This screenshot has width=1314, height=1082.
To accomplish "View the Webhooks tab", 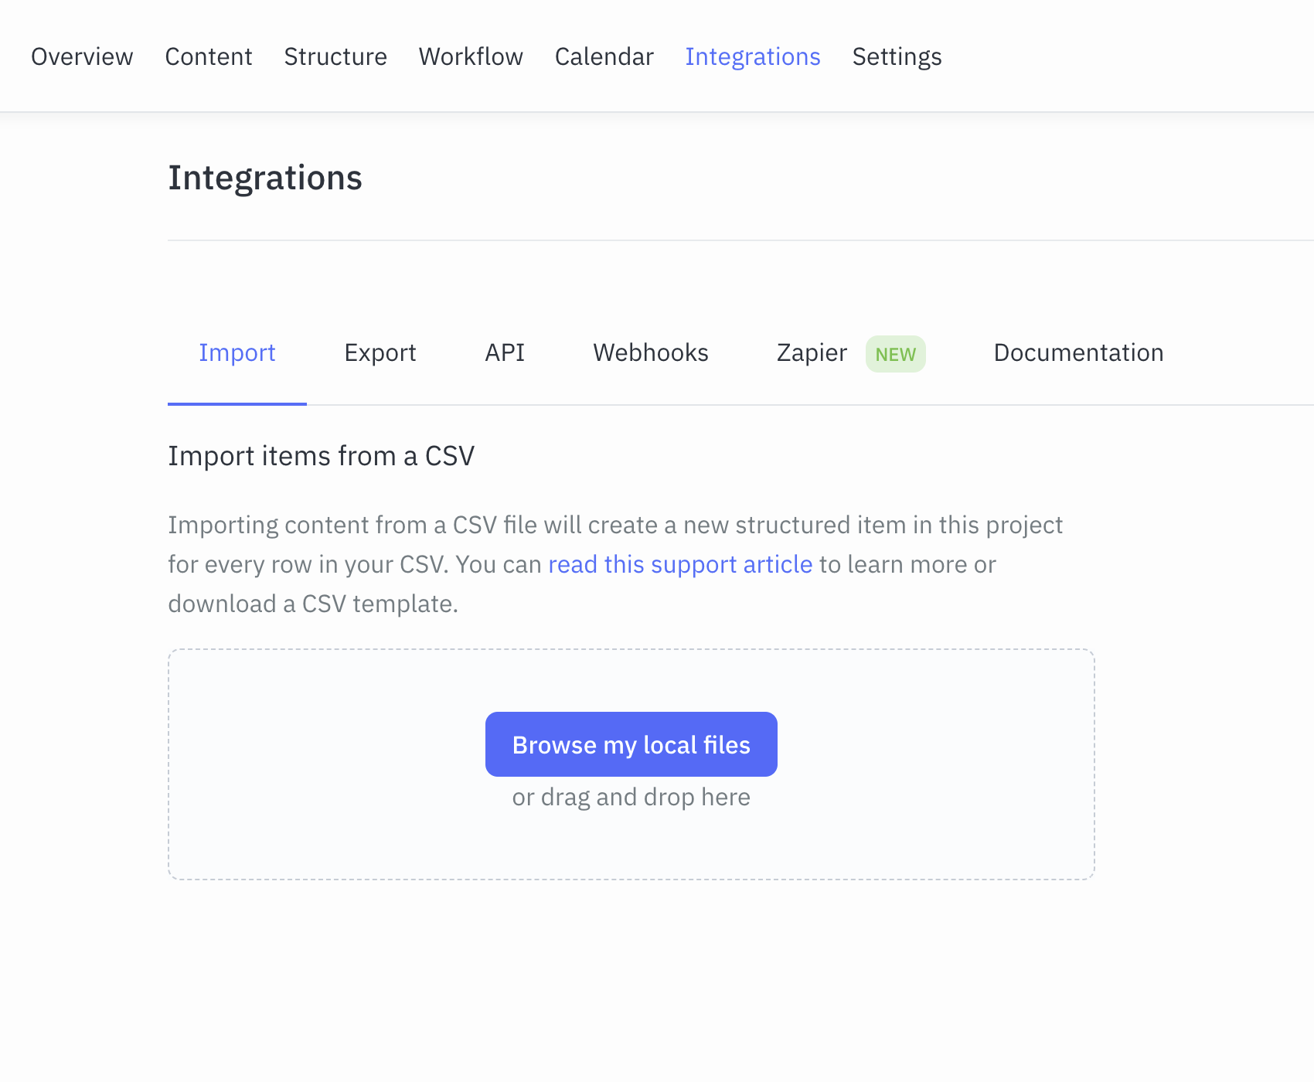I will point(650,352).
